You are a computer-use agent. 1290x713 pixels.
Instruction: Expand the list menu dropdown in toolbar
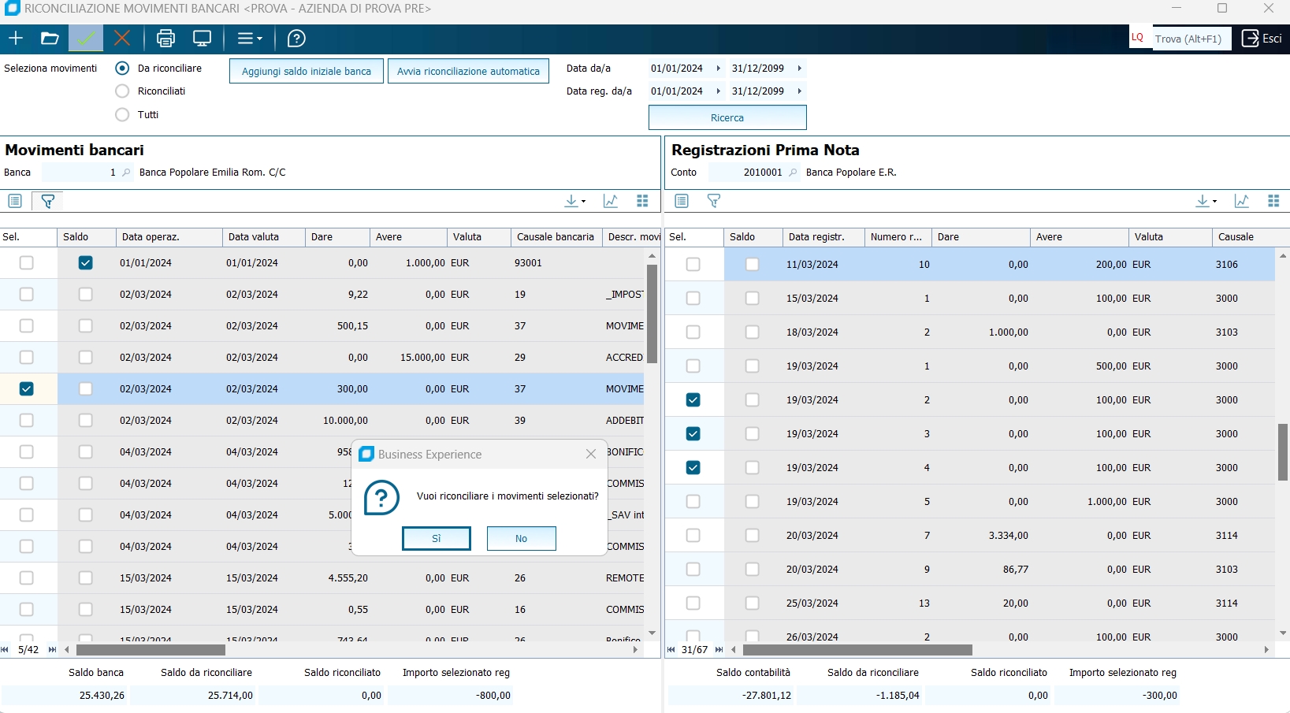250,39
